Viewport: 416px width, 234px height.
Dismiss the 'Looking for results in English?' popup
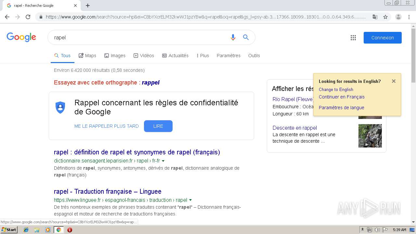tap(394, 81)
